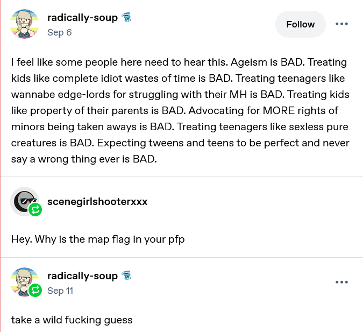Screen dimensions: 363x332
Task: Click the green reblog icon on scenegirlshooterxxx's avatar
Action: point(35,209)
